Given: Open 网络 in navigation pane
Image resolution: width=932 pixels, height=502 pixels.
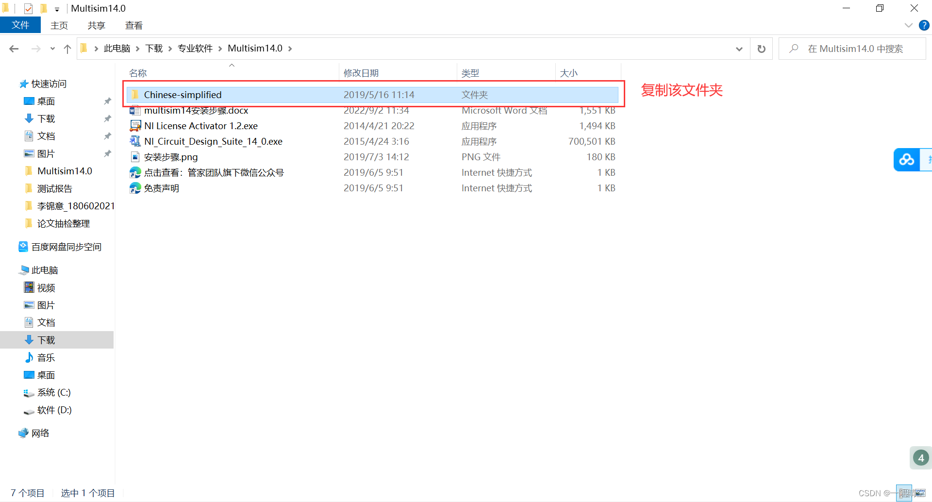Looking at the screenshot, I should coord(40,434).
